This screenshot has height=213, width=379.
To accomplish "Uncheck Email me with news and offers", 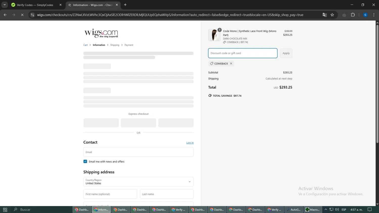I will coord(85,162).
